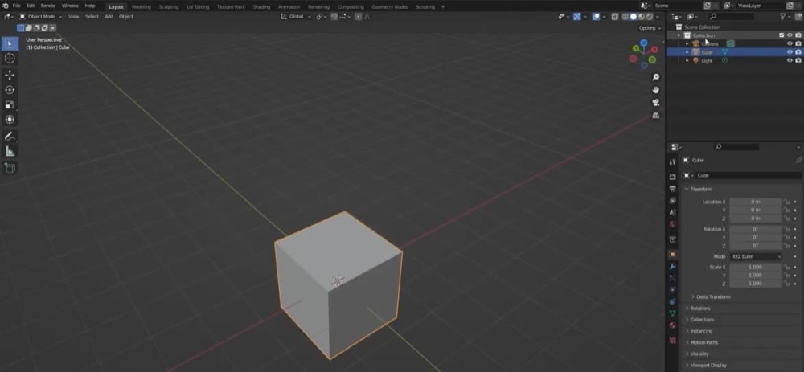Lock Location X transform

(x=786, y=202)
